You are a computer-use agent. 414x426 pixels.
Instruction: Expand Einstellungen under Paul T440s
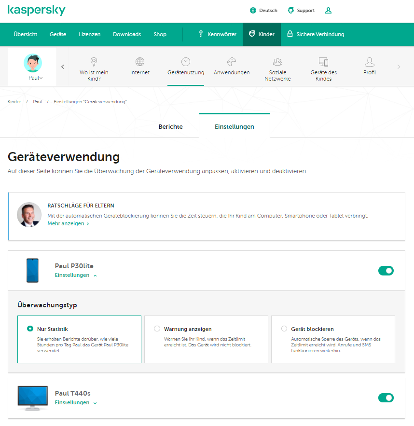click(76, 402)
